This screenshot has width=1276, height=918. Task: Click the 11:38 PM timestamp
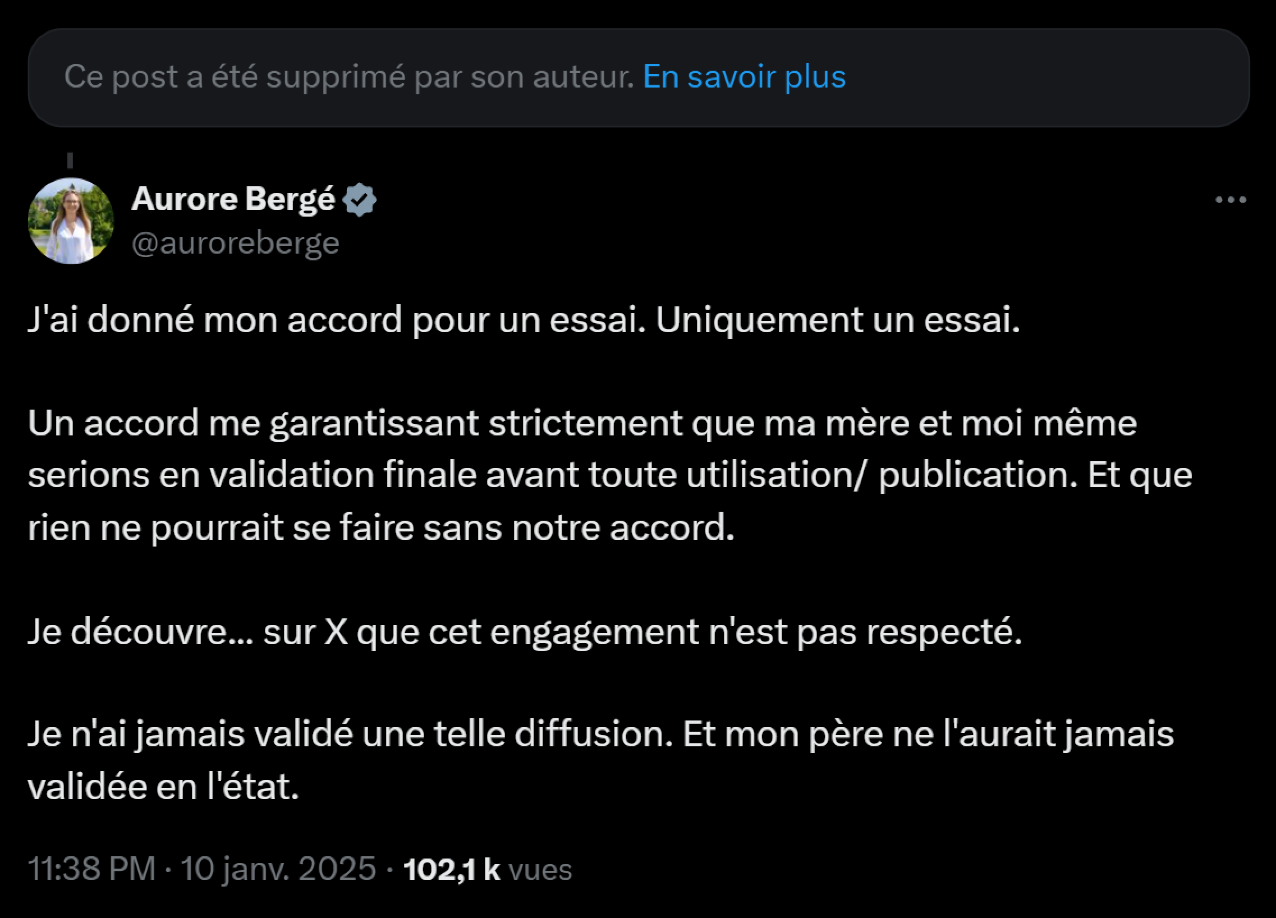tap(91, 869)
